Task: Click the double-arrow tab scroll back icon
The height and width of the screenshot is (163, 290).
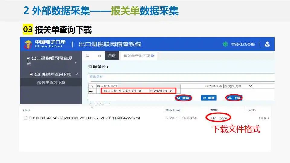Action: coord(99,56)
